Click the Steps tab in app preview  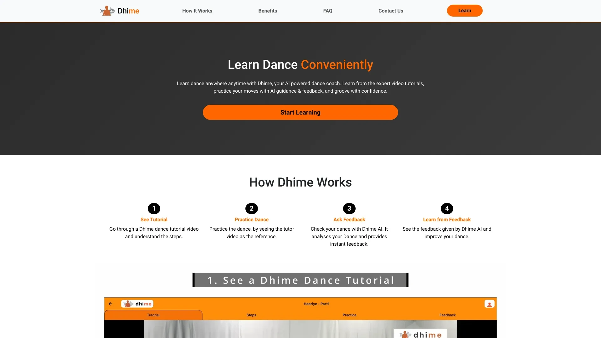point(251,315)
